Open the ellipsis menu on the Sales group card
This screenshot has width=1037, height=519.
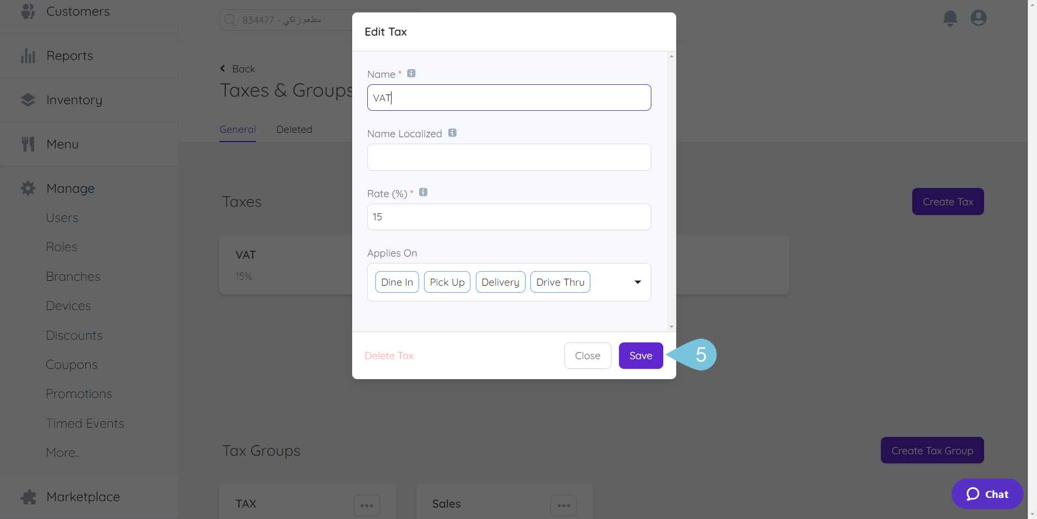coord(564,505)
